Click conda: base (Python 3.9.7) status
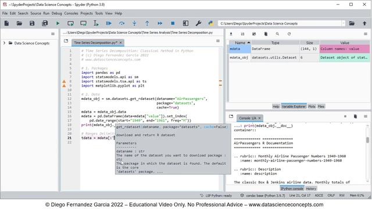Screen dimensions: 372x209 pyautogui.click(x=263, y=196)
